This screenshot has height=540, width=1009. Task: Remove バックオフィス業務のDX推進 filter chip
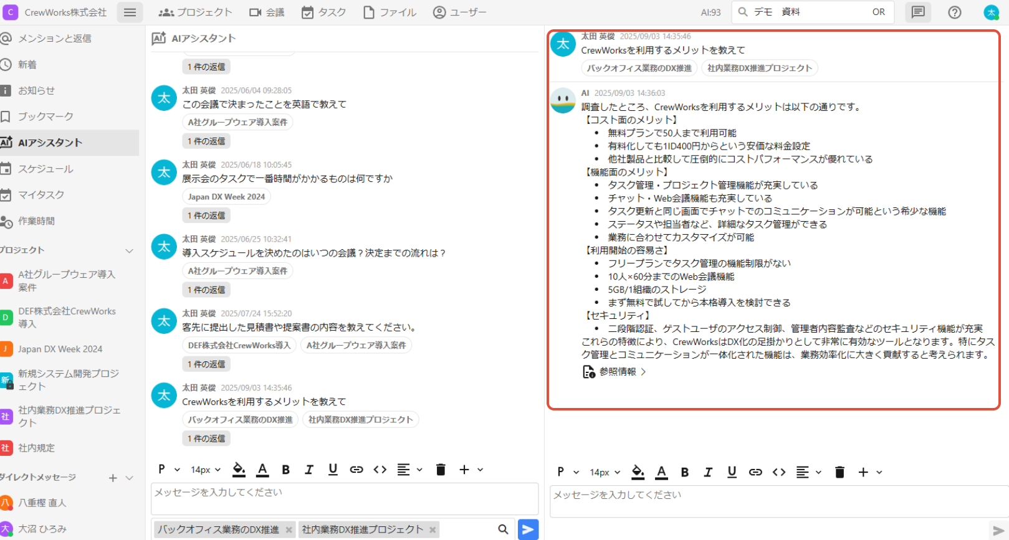[289, 529]
